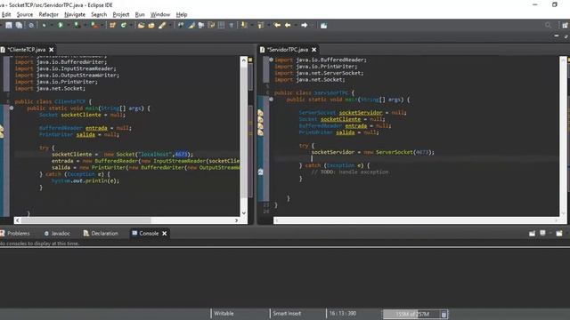Close the ClienteTCP.java tab
The height and width of the screenshot is (320, 570).
coord(52,50)
